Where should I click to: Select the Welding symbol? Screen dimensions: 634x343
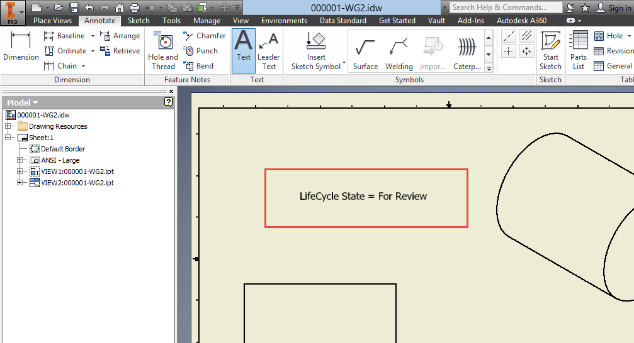click(399, 53)
